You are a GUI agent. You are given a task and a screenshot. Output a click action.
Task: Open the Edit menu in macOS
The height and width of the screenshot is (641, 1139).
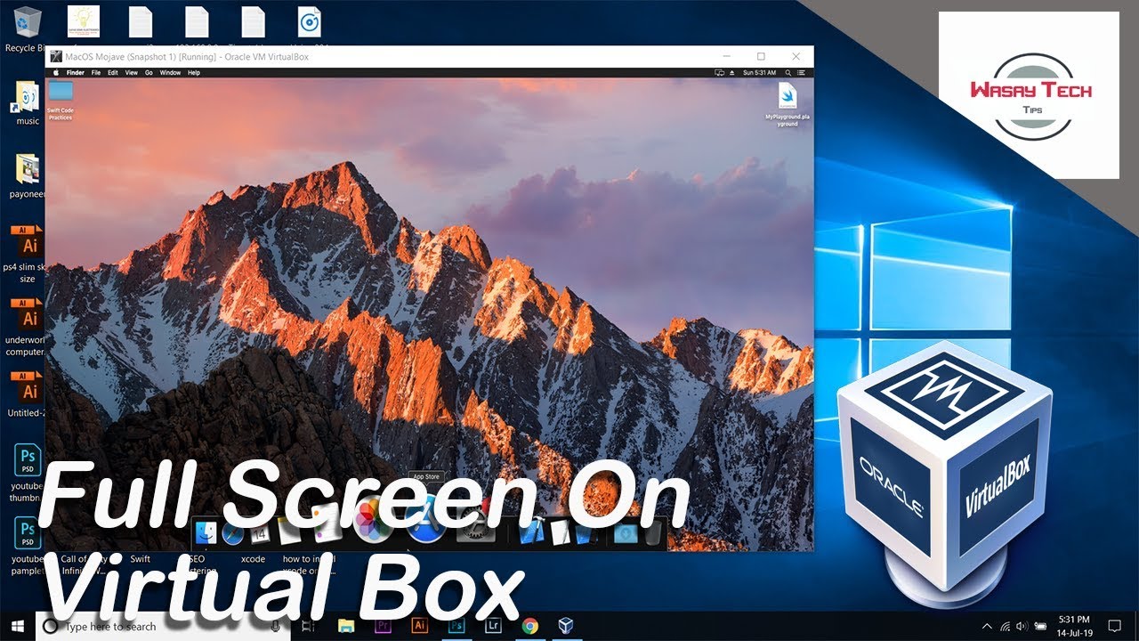113,72
